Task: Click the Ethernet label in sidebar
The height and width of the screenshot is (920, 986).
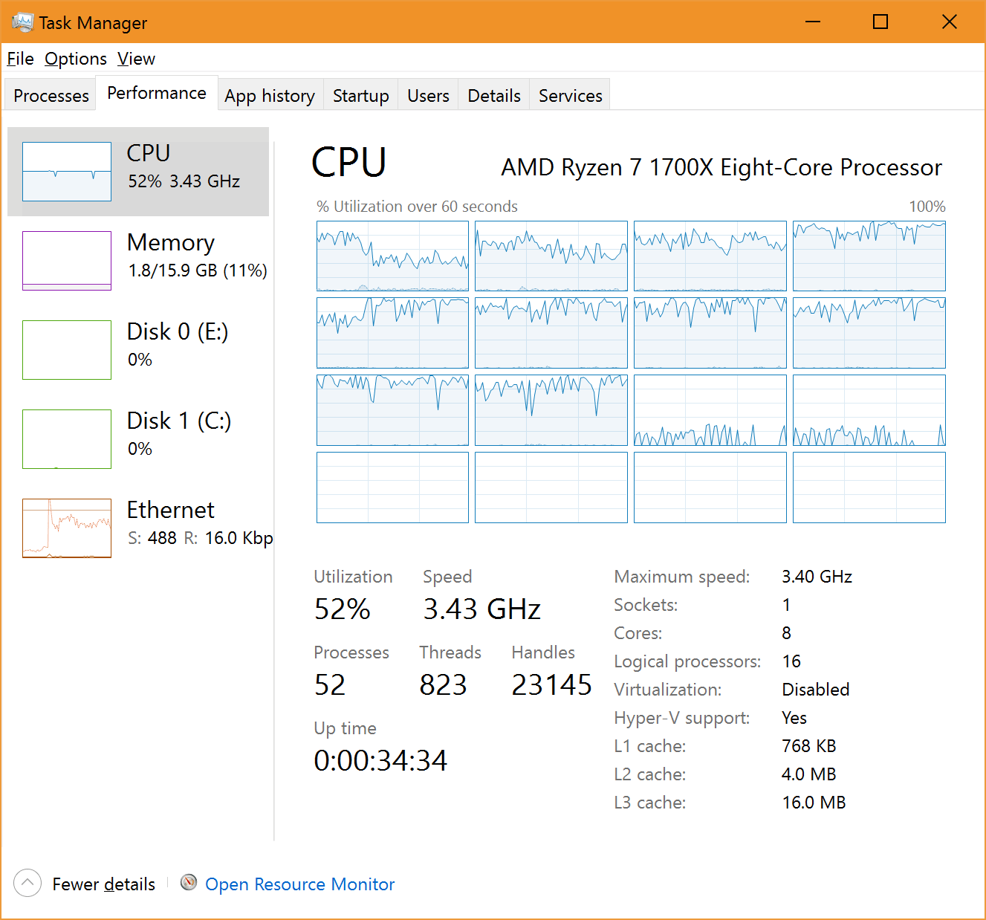Action: point(170,510)
